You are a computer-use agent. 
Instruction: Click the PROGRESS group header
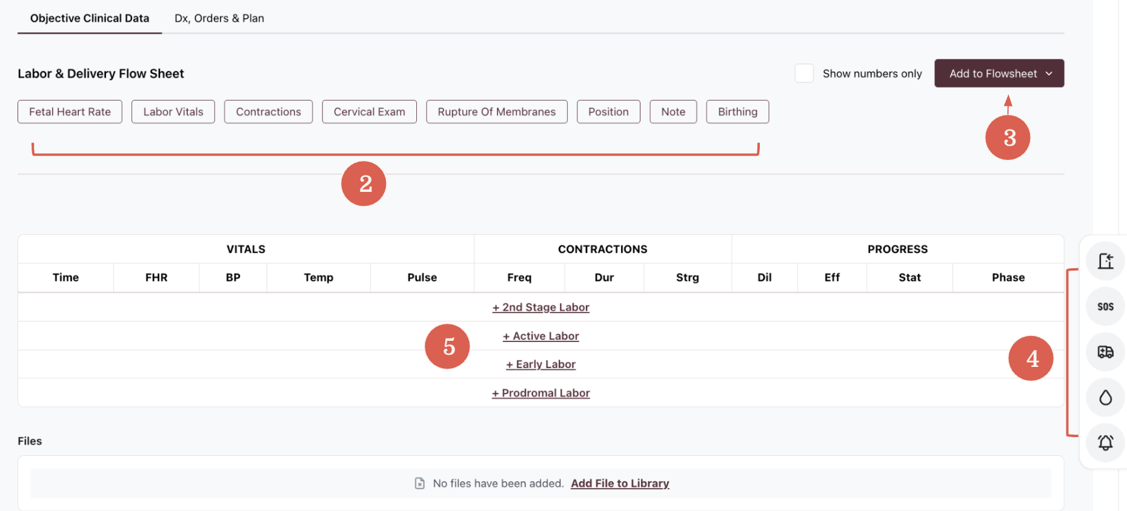coord(897,249)
